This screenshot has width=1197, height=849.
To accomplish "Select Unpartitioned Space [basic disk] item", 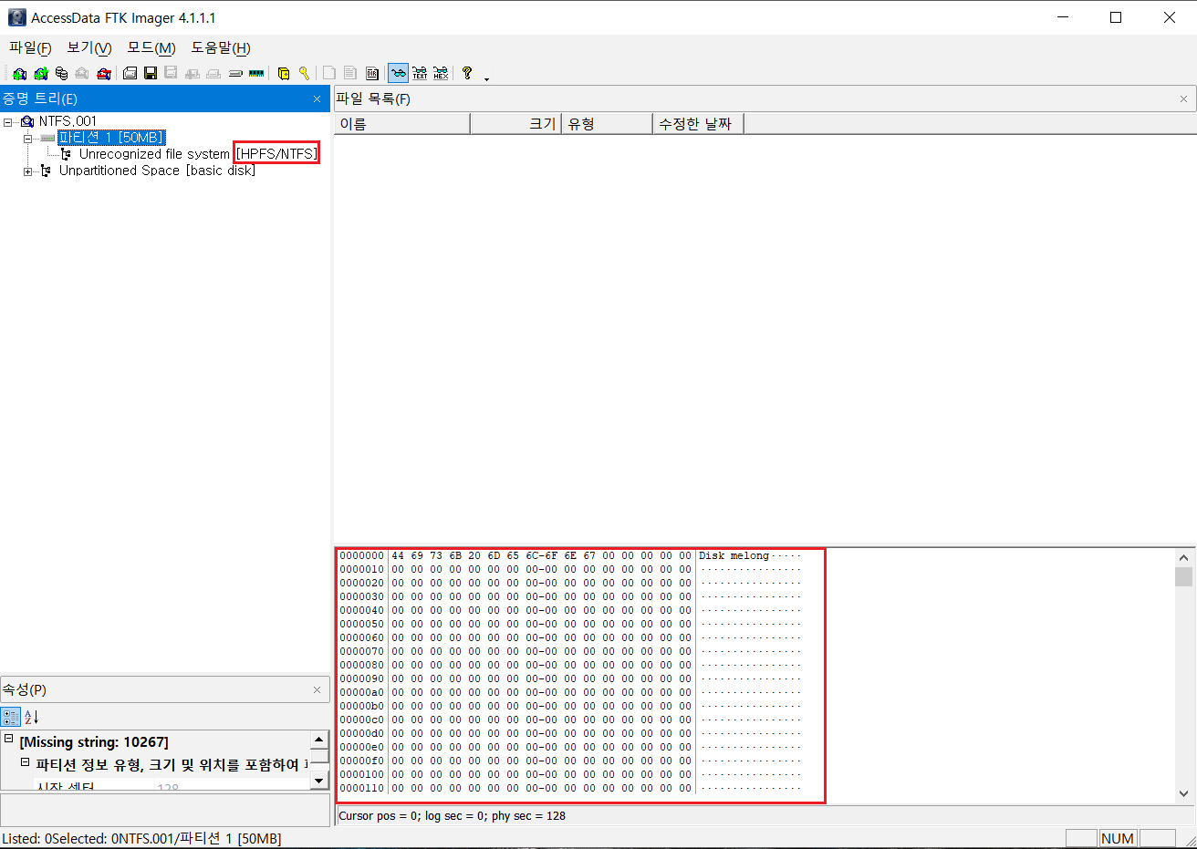I will point(157,171).
